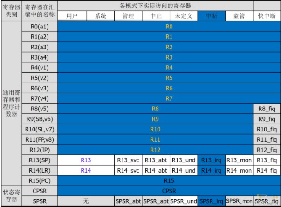Screen dimensions: 281x207
Task: Click the R0(a1) register name cell
Action: click(40, 27)
